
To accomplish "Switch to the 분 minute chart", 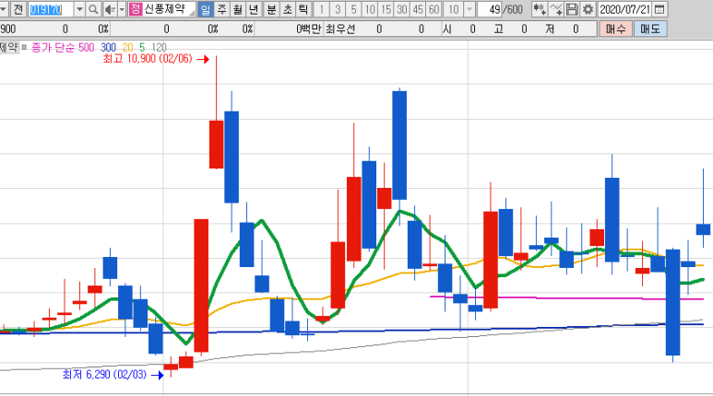I will click(271, 9).
